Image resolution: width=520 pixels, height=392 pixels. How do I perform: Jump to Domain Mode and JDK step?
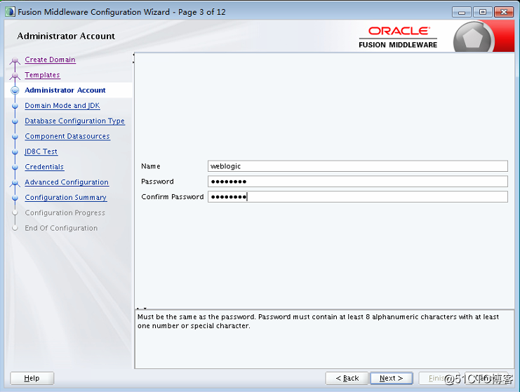coord(62,105)
